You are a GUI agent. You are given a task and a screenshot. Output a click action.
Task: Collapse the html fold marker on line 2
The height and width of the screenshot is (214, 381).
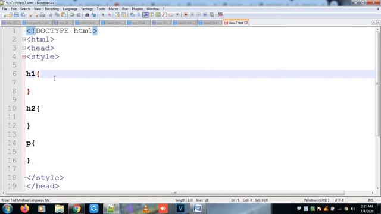[x=24, y=39]
